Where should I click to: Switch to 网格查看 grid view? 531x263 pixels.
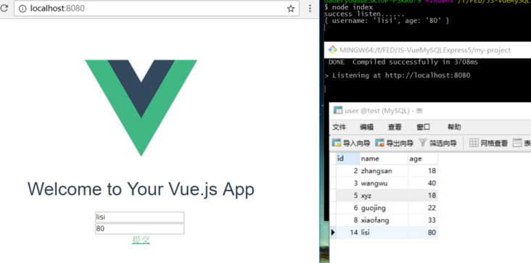489,143
